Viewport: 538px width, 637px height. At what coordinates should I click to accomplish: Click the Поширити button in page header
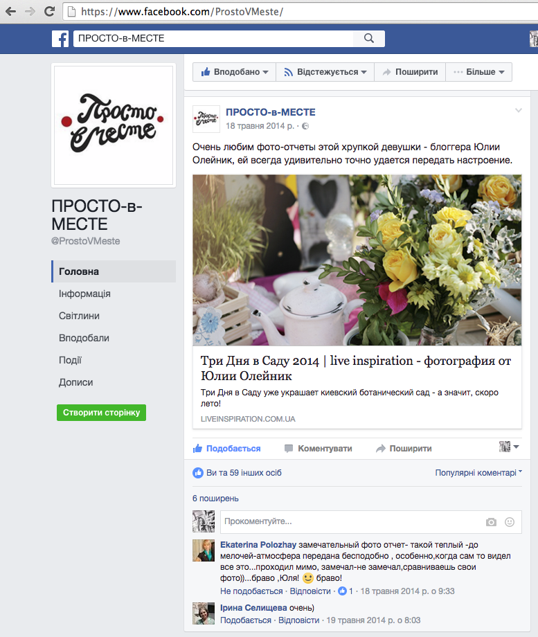(410, 72)
